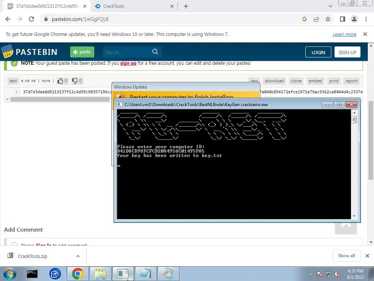The image size is (374, 281).
Task: Follow the sign up link in note
Action: click(x=128, y=63)
